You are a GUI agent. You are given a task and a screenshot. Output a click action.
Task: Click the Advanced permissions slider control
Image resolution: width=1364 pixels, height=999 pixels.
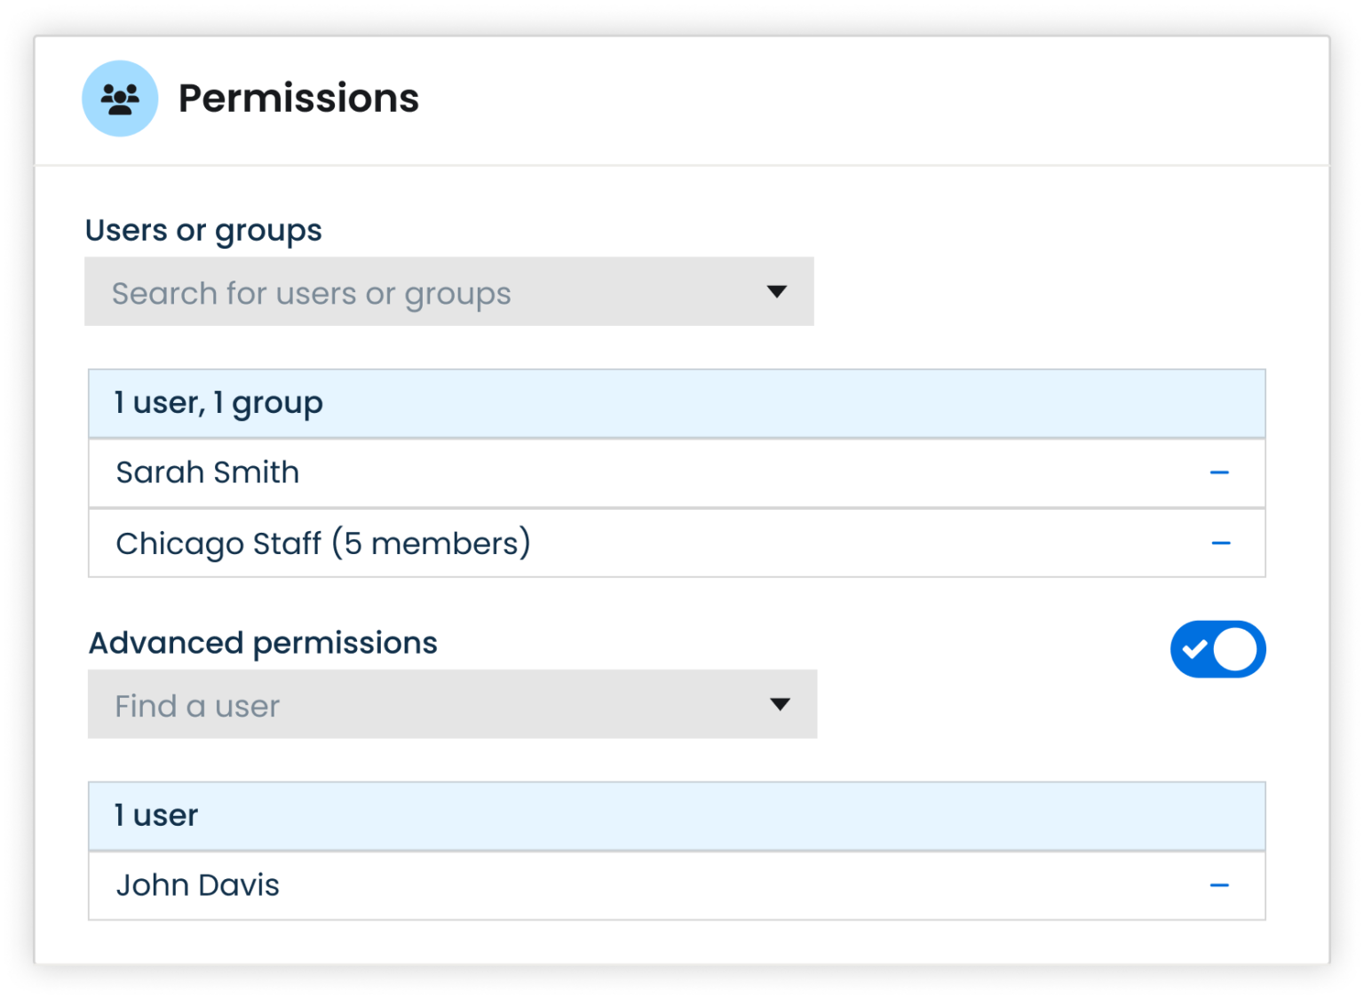pyautogui.click(x=1217, y=649)
